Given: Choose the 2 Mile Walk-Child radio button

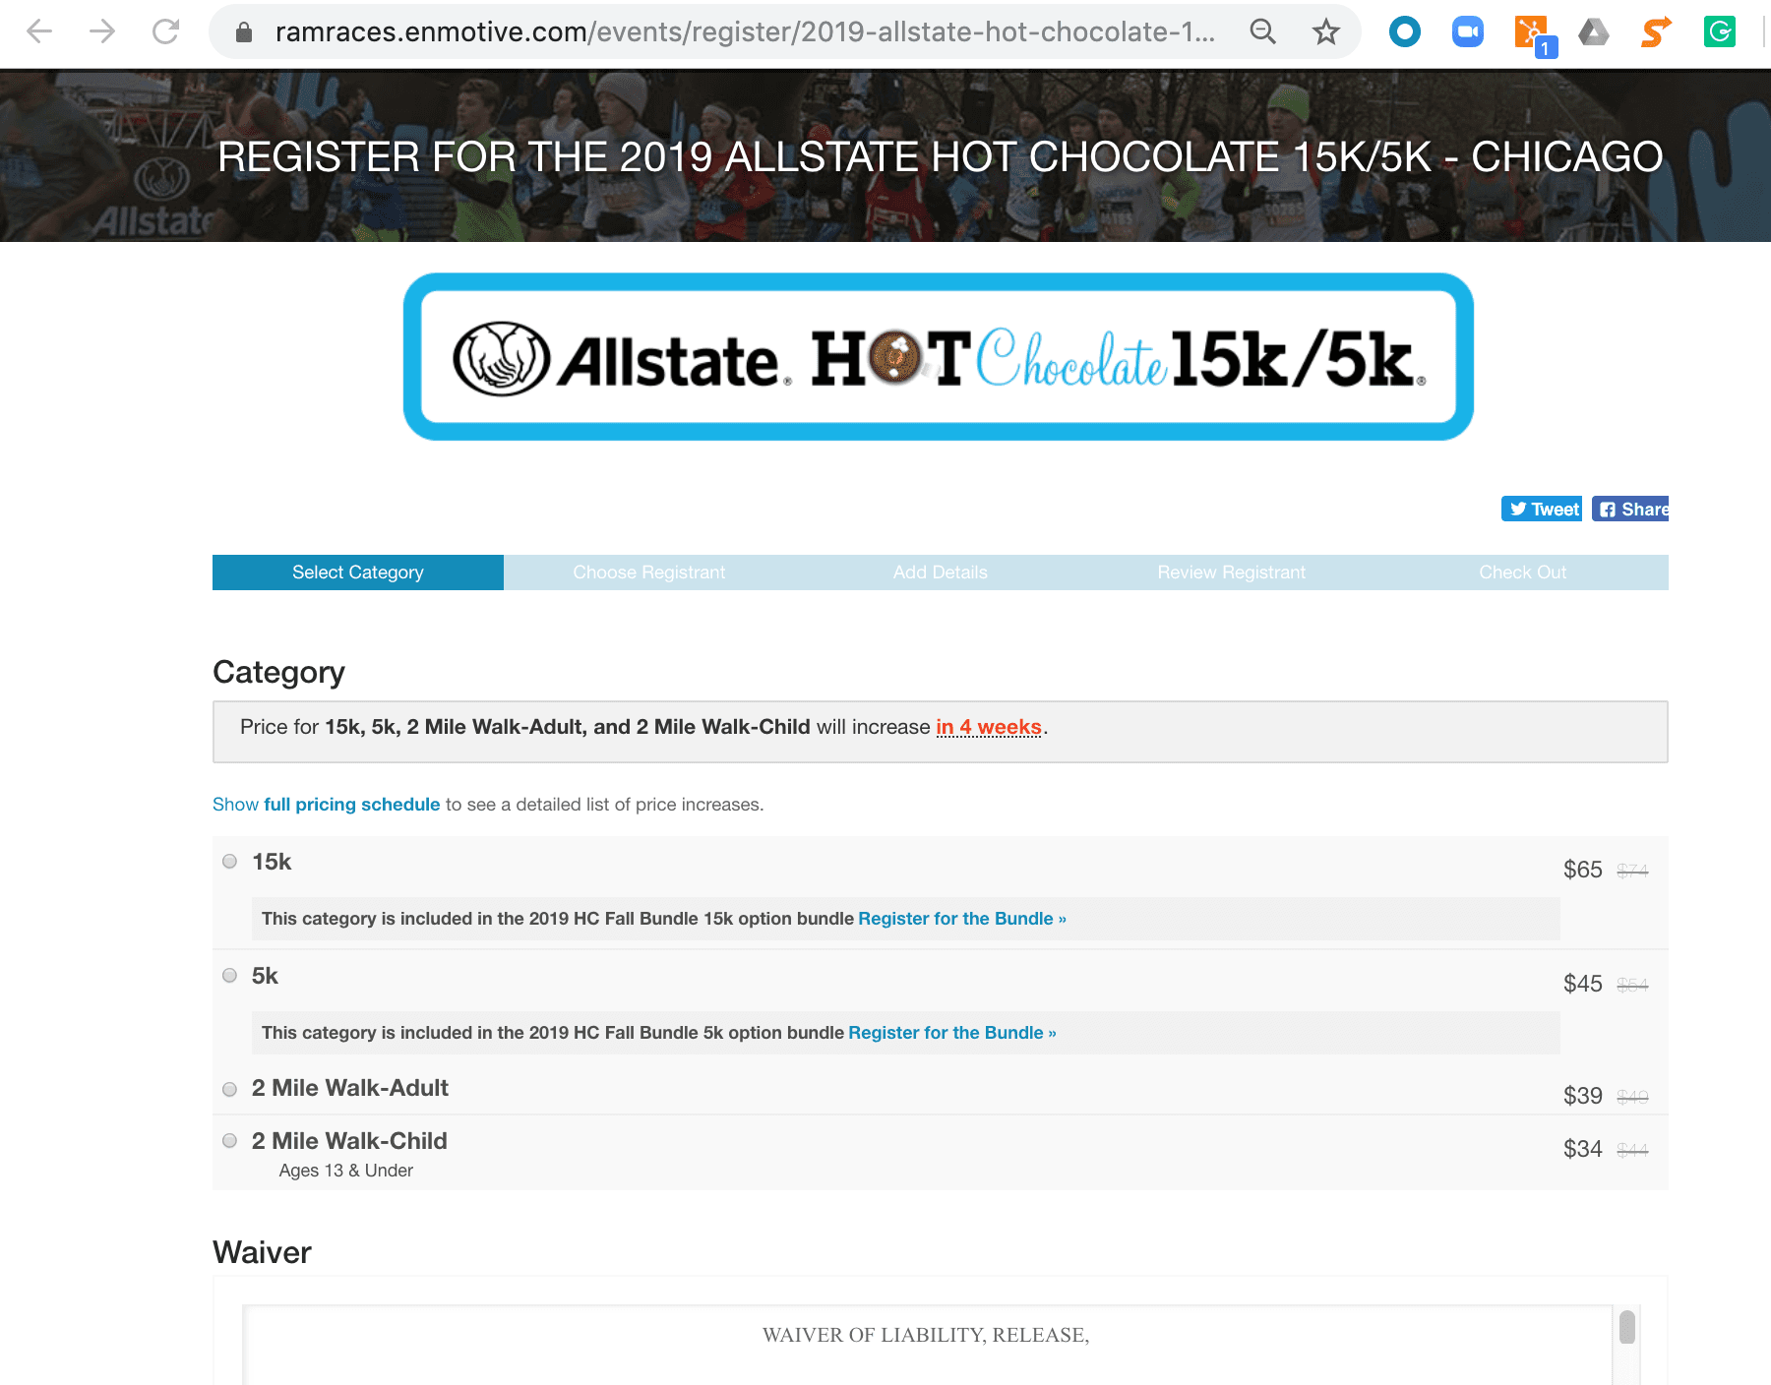Looking at the screenshot, I should click(x=230, y=1141).
